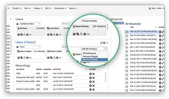
Task: Open the Conference menu
Action: click(x=60, y=8)
